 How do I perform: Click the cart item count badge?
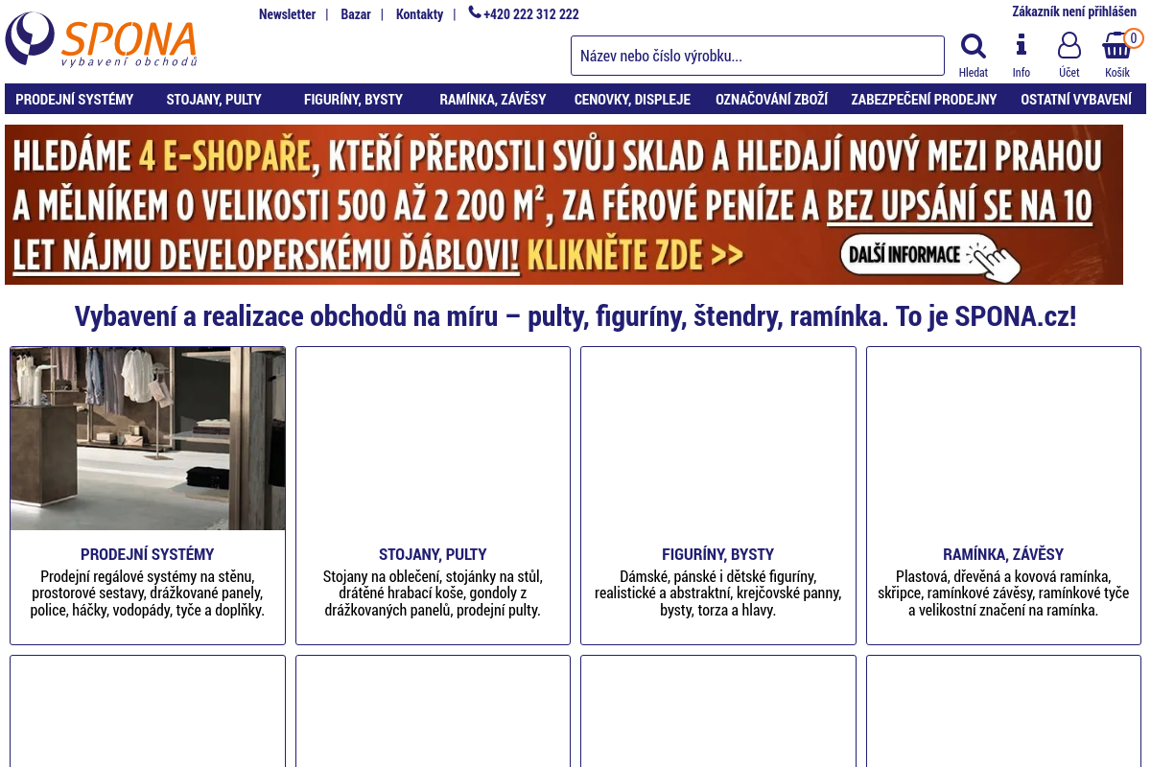tap(1134, 38)
